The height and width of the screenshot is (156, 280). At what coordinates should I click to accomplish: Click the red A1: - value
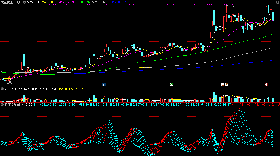coord(235,105)
